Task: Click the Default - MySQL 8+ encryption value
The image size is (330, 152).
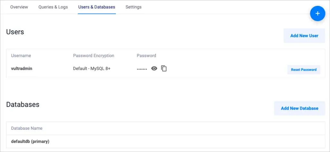Action: click(x=92, y=68)
